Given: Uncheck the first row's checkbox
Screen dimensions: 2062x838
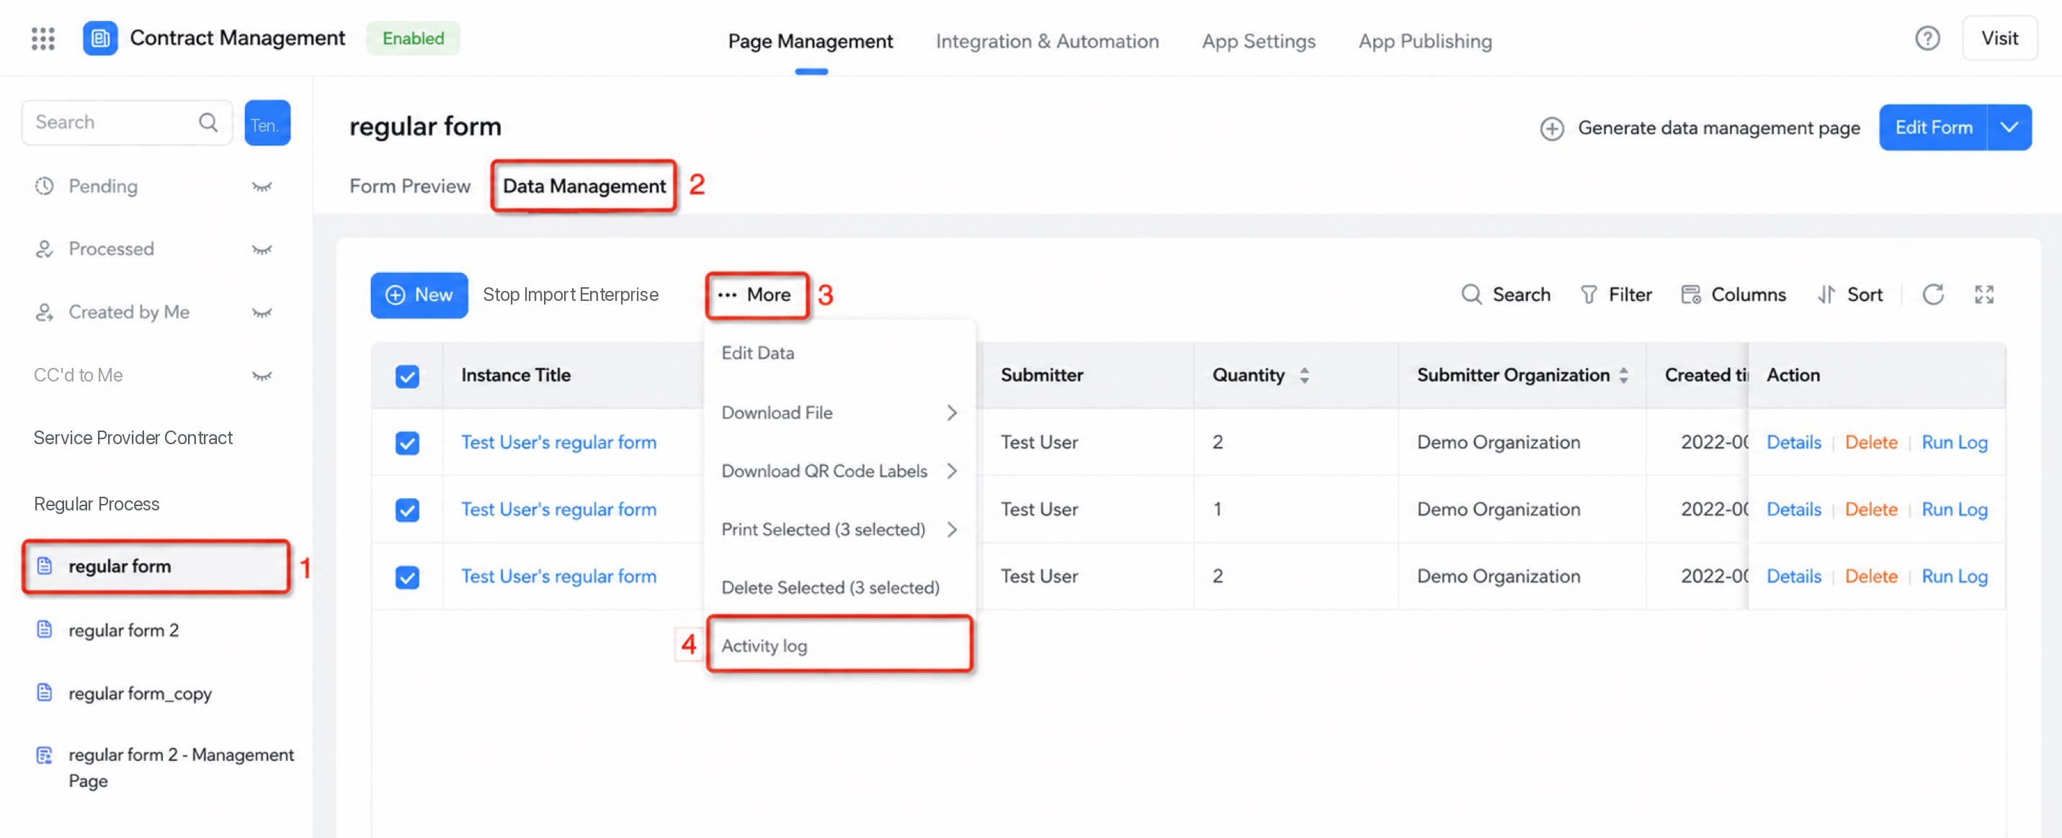Looking at the screenshot, I should pyautogui.click(x=408, y=442).
